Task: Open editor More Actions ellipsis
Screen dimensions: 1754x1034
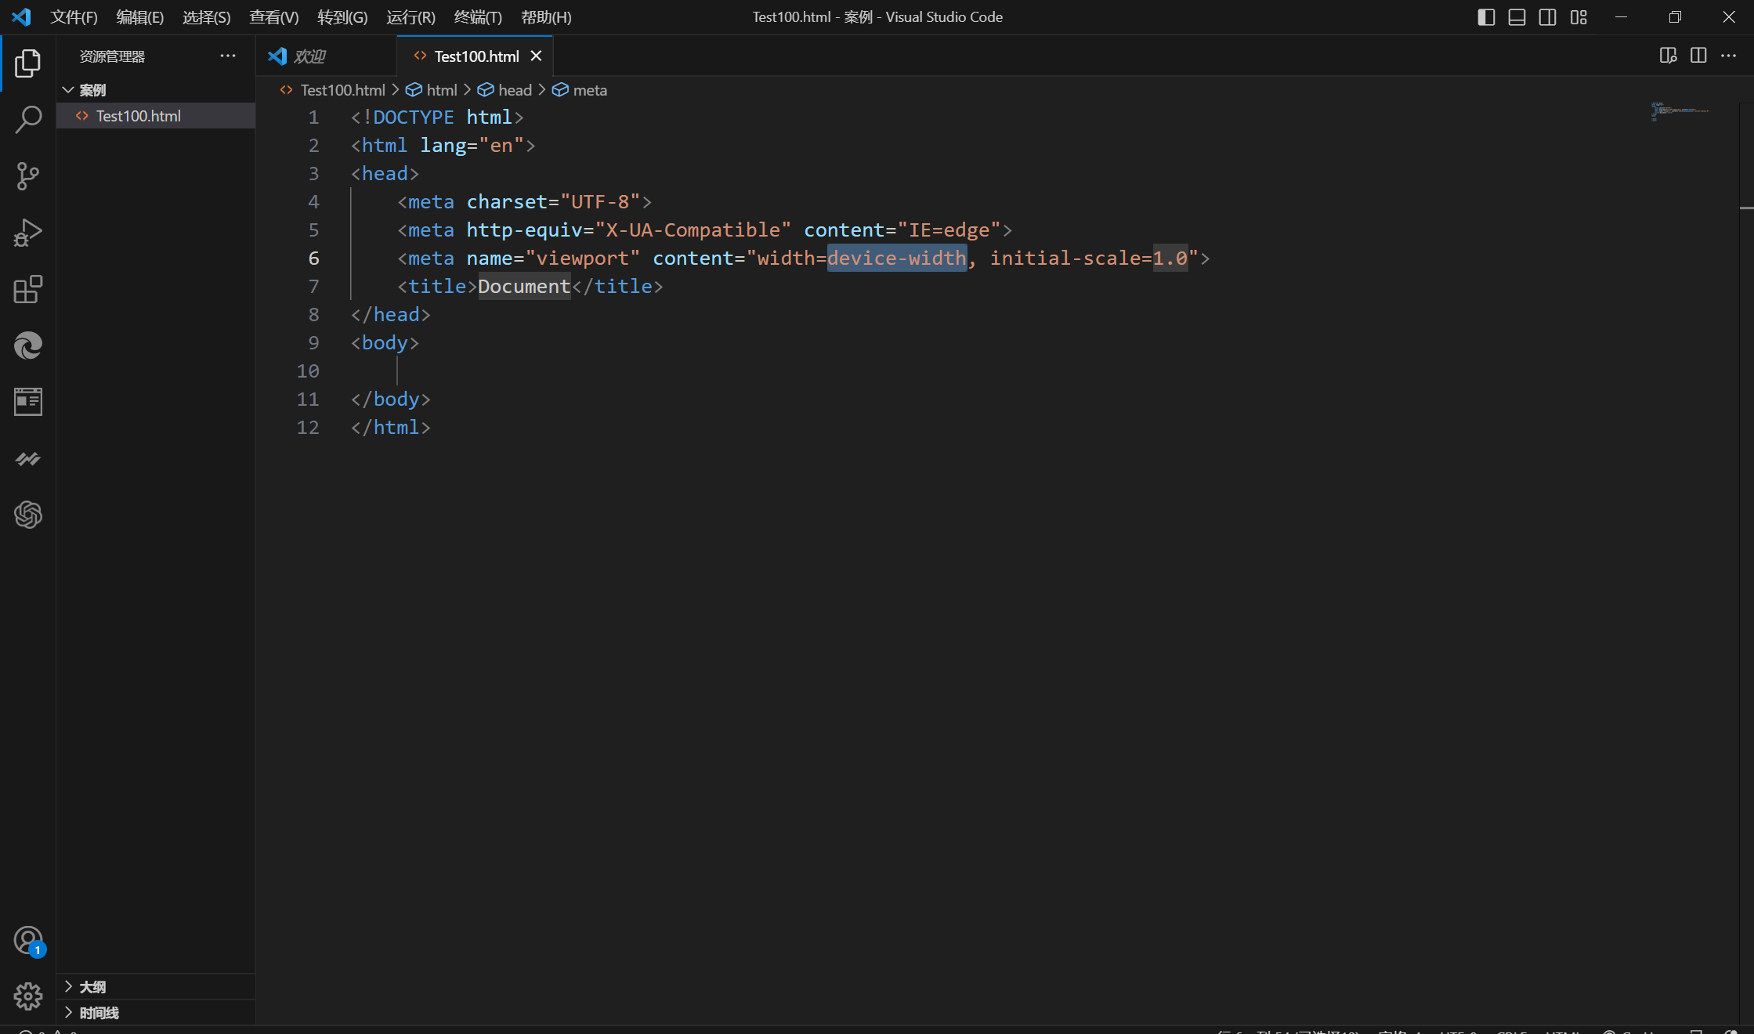Action: [1728, 56]
